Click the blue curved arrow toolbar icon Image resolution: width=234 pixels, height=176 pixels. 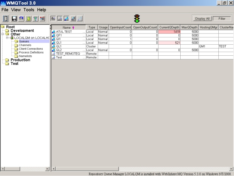pyautogui.click(x=21, y=19)
